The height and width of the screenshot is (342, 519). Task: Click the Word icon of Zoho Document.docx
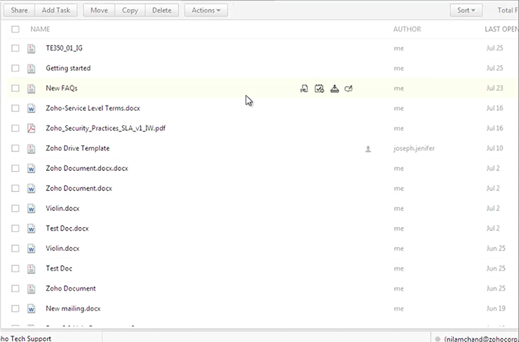tap(31, 189)
